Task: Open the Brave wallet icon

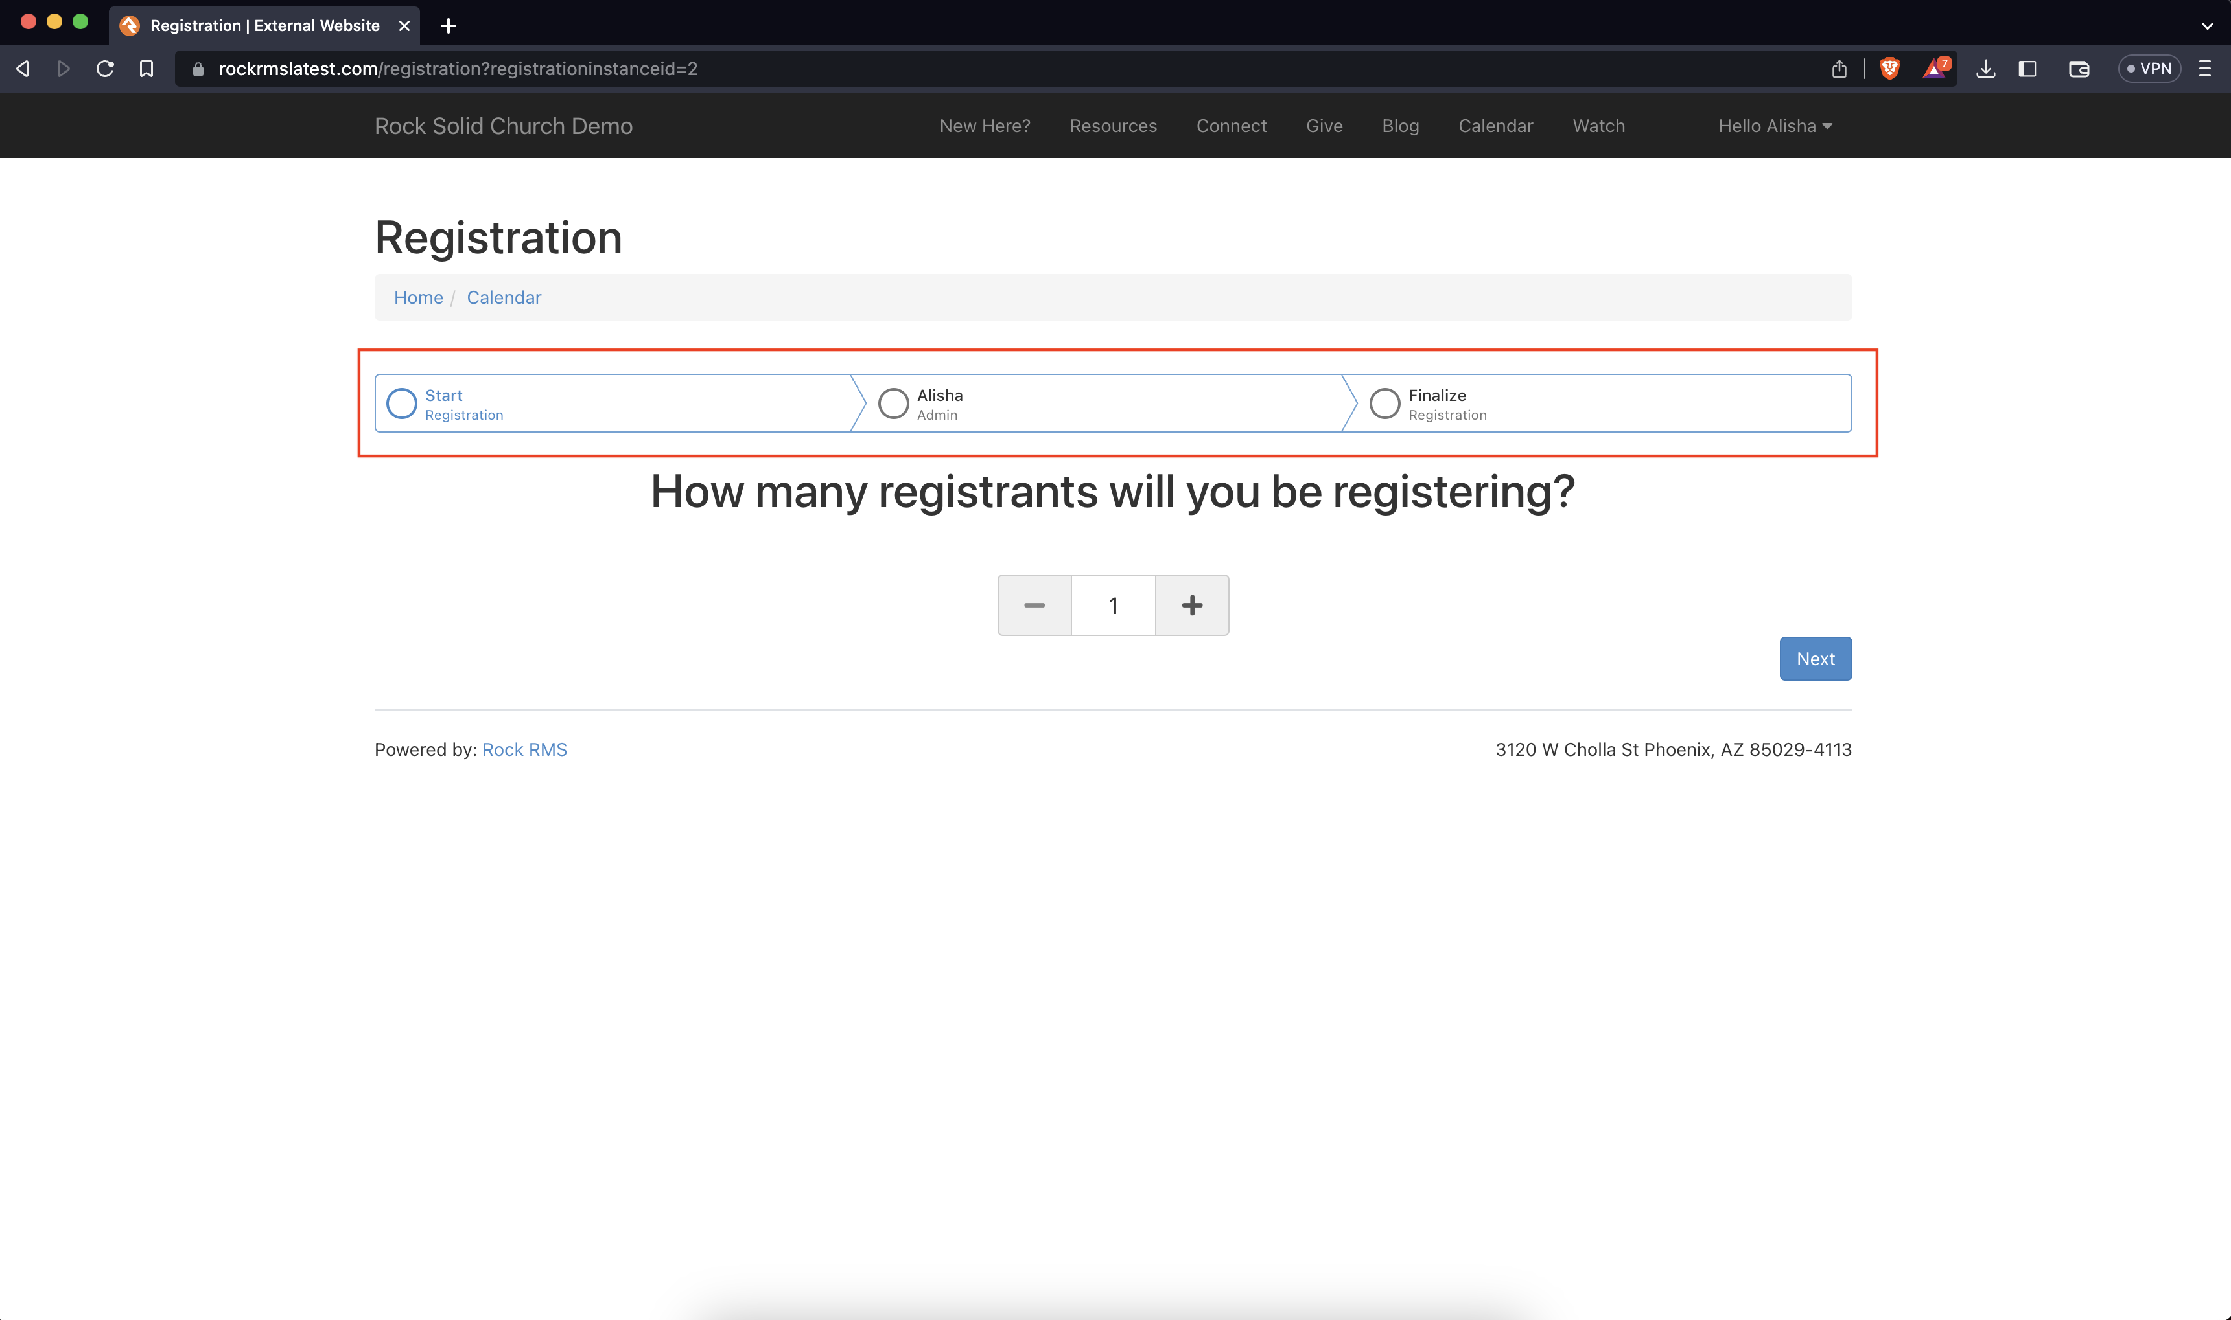Action: coord(2079,69)
